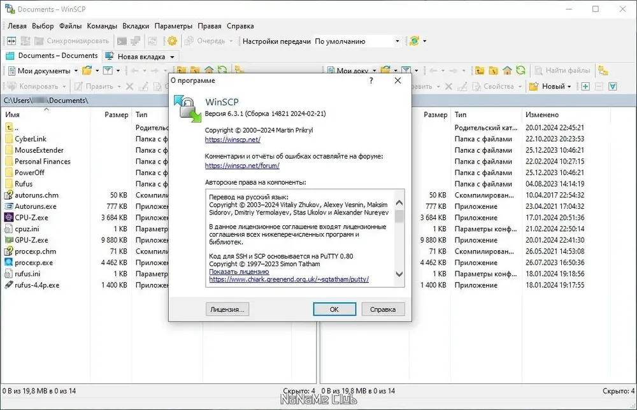637x410 pixels.
Task: Click the left panel Rename icon
Action: 143,86
